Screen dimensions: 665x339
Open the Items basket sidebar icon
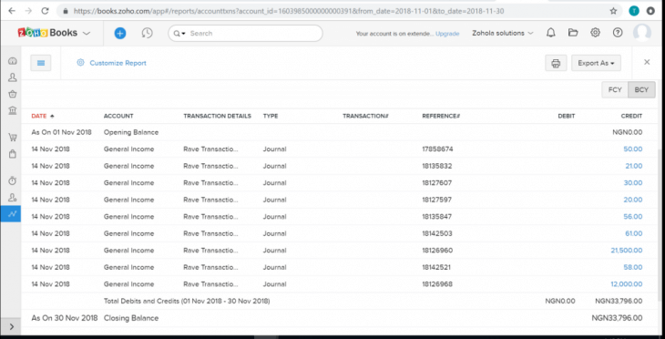point(13,94)
